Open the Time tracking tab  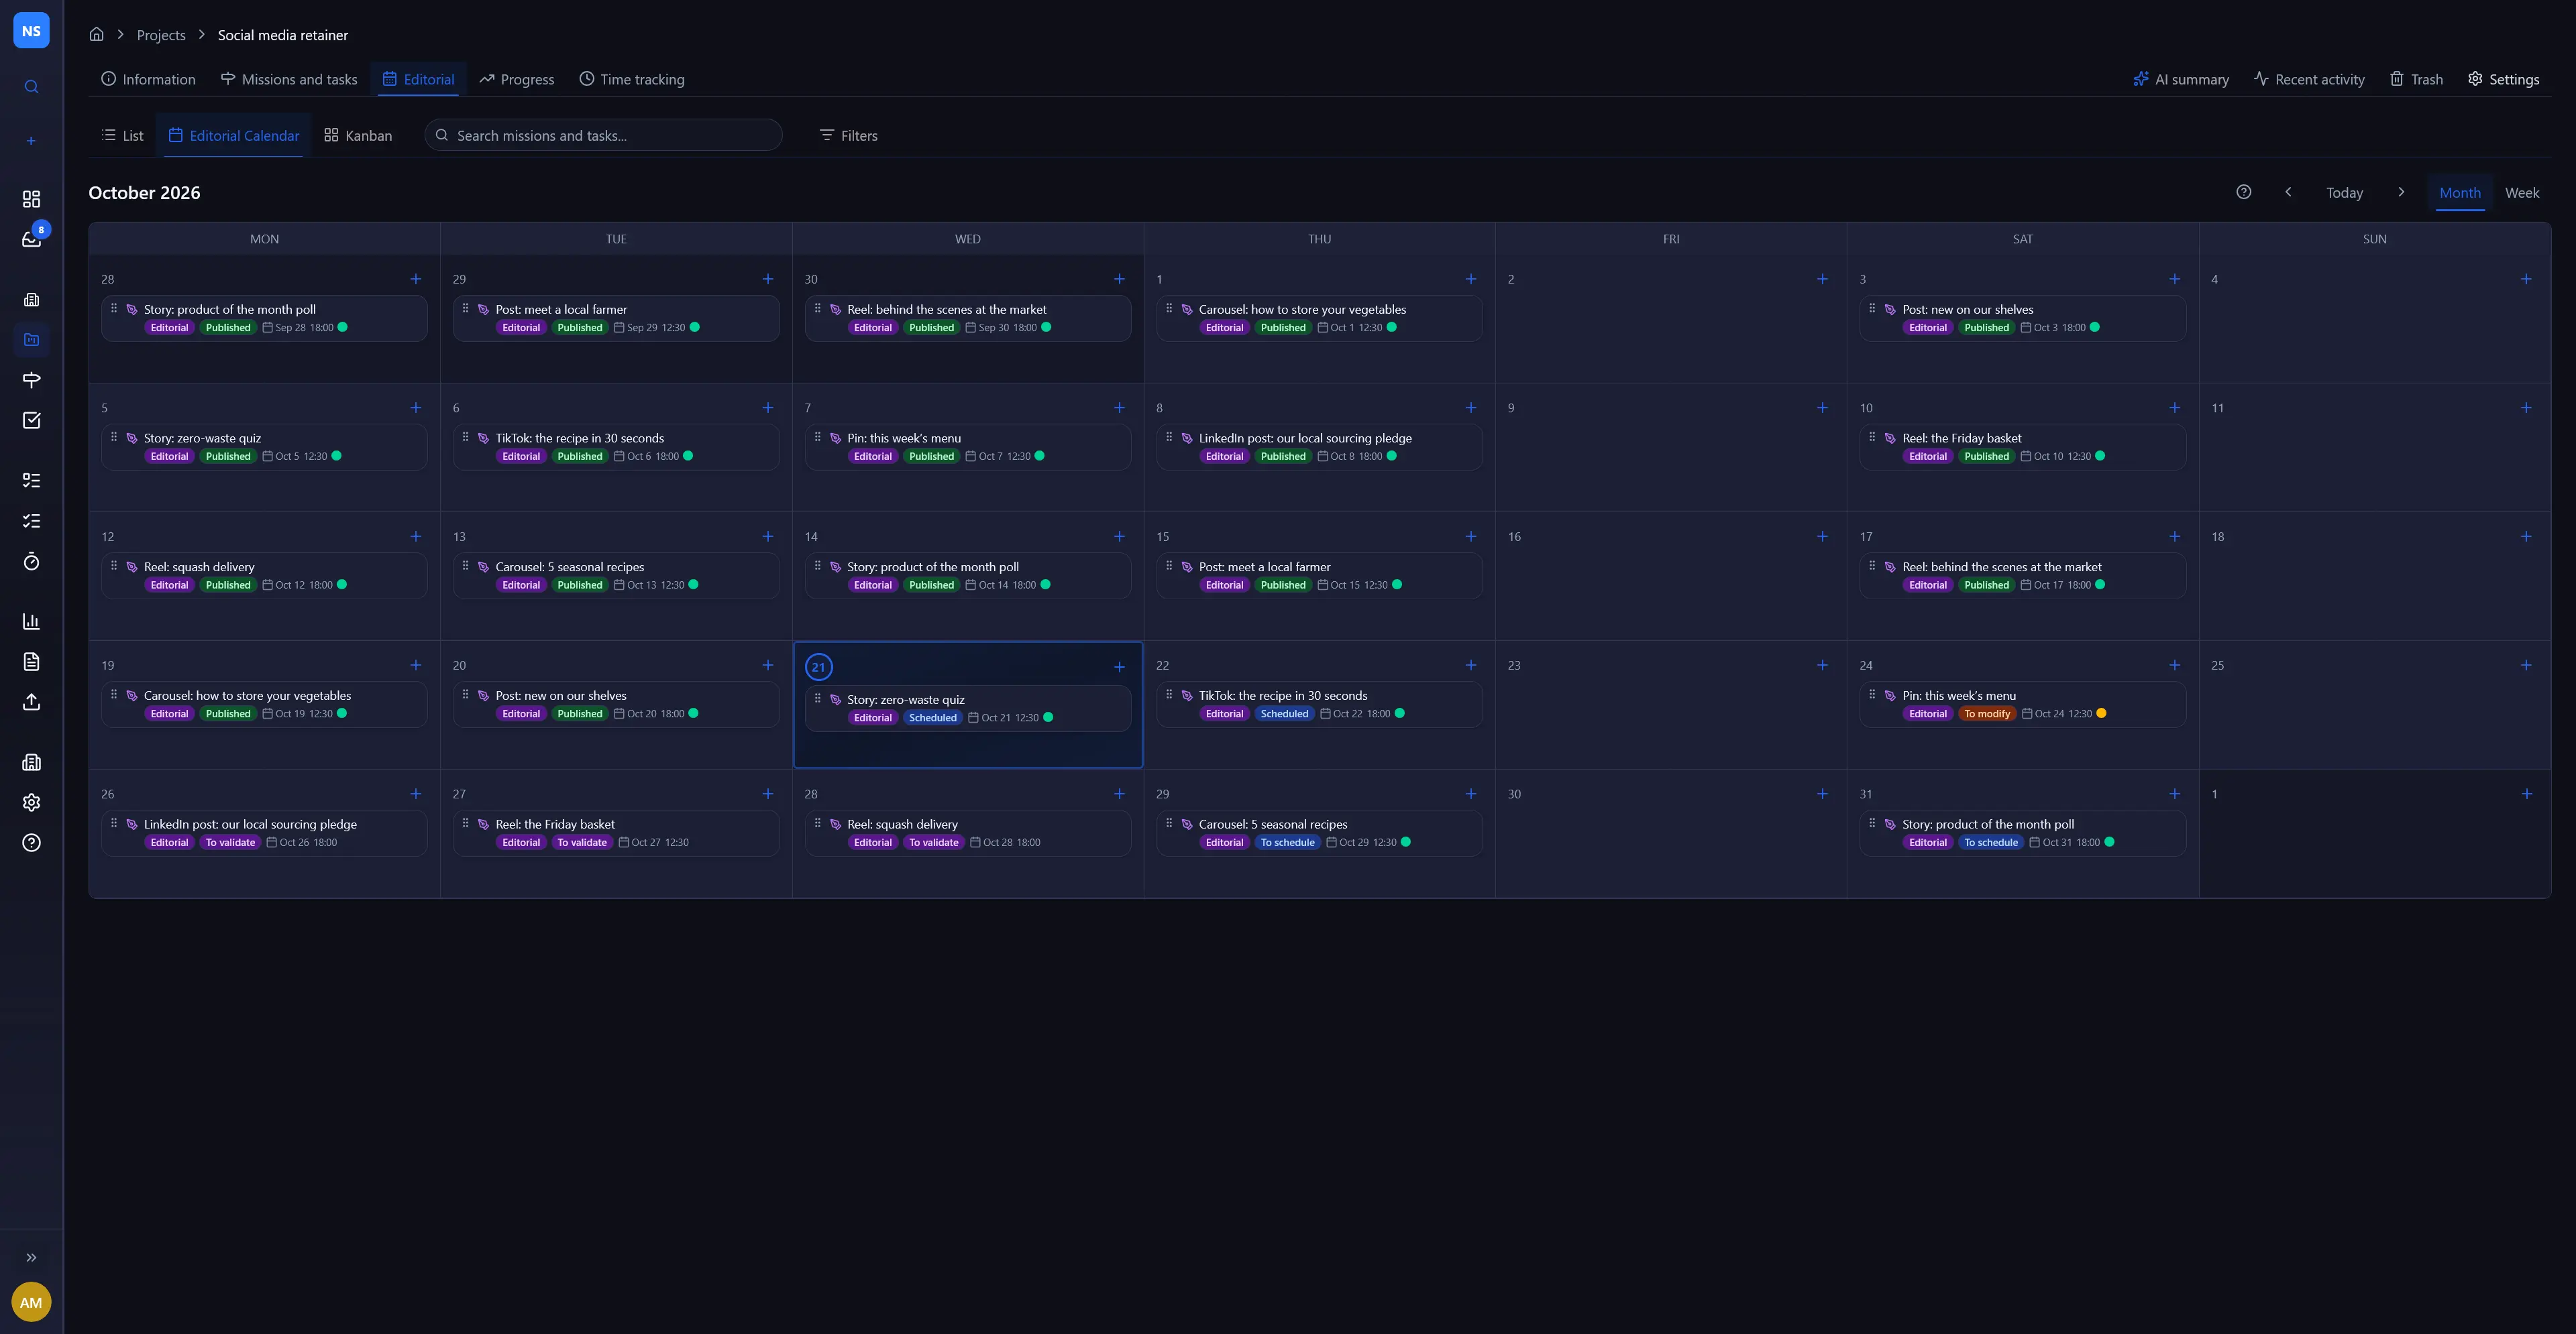pos(632,79)
